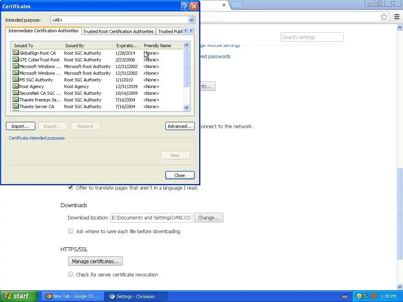Sort by the Issued By column
The image size is (403, 302).
tap(87, 46)
